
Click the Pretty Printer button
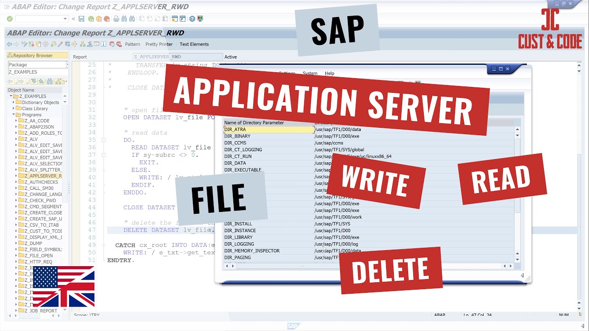[x=159, y=44]
